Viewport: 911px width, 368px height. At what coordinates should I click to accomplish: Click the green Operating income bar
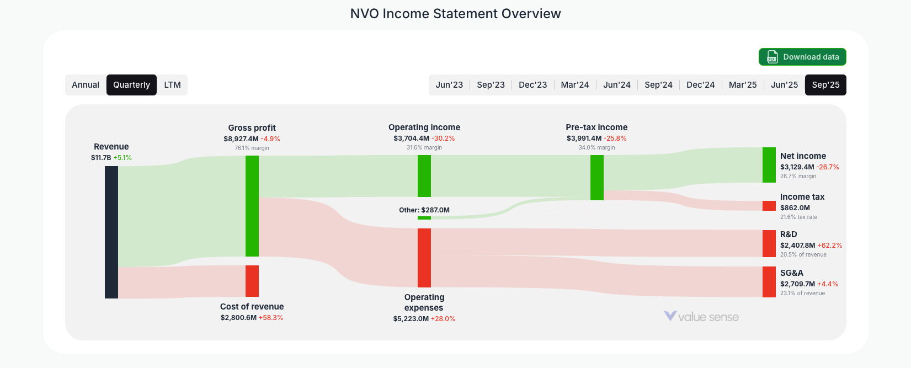pyautogui.click(x=424, y=176)
